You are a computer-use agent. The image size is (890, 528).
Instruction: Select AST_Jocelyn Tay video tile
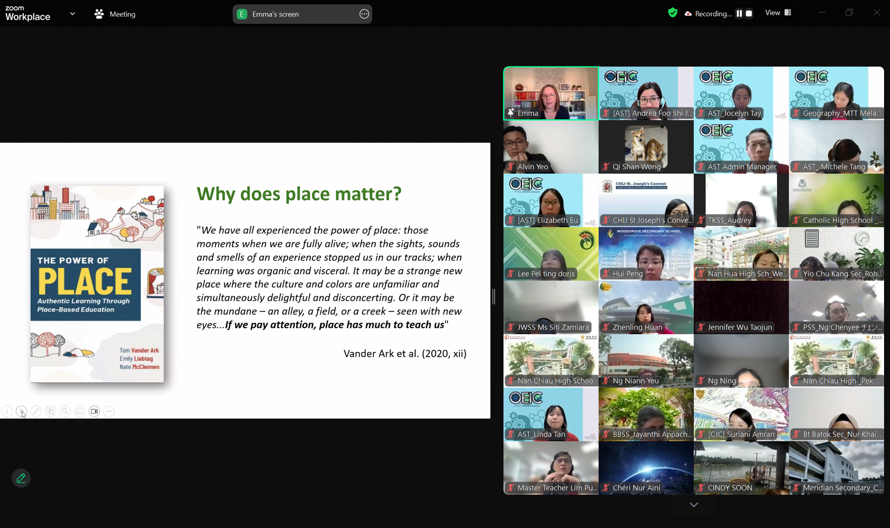(741, 93)
